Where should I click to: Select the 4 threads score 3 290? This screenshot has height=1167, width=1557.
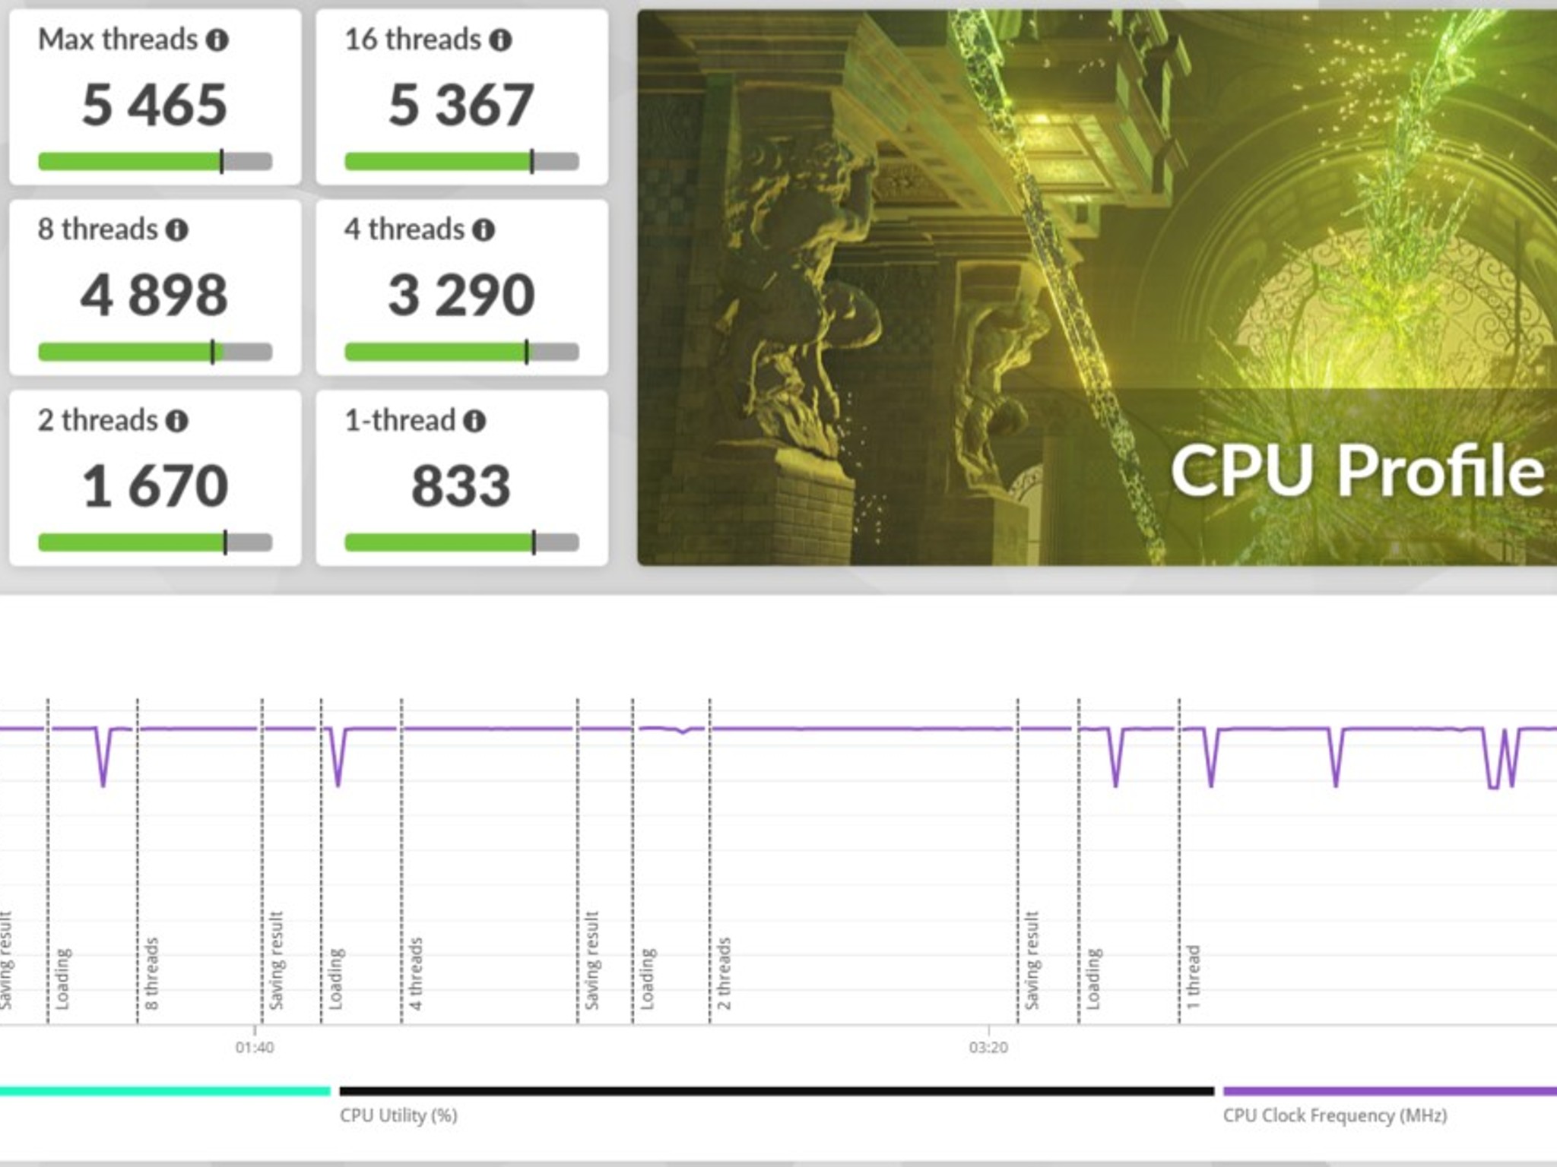[461, 295]
